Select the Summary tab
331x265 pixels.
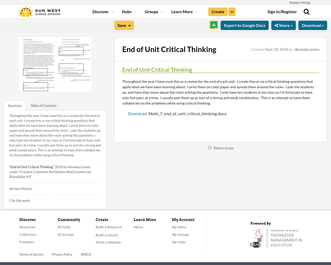point(15,105)
